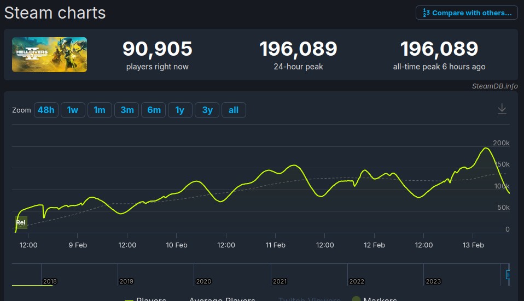Click the SteamDB.info credit text
Image resolution: width=524 pixels, height=301 pixels.
[494, 86]
